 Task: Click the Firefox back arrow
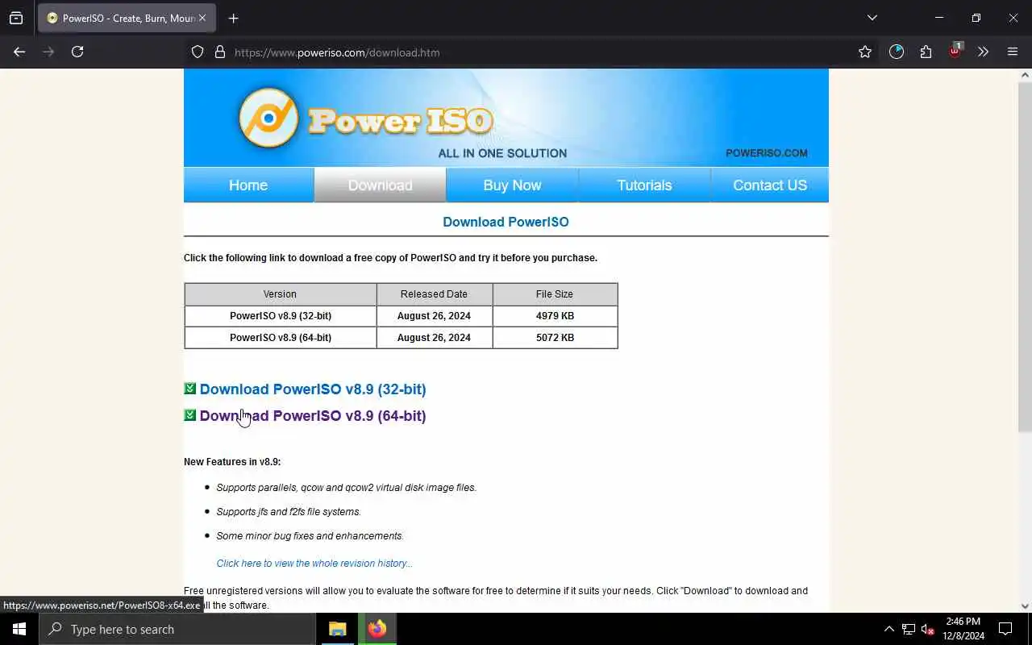pyautogui.click(x=19, y=52)
